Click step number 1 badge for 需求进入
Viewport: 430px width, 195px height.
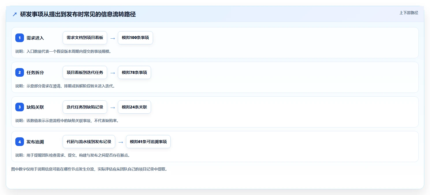[20, 38]
